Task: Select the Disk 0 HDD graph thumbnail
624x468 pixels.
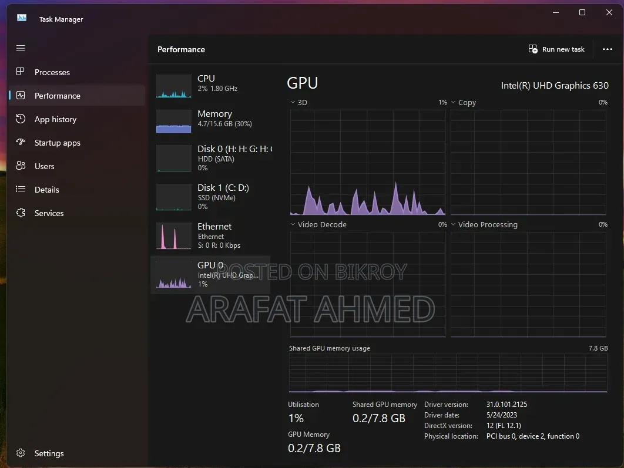Action: point(173,159)
